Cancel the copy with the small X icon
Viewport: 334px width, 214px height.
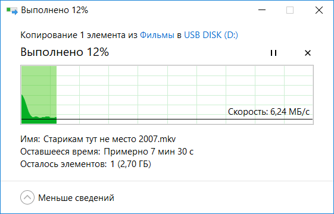coord(308,53)
